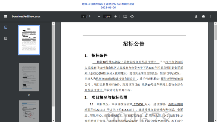The width and height of the screenshot is (217, 122).
Task: Toggle the sidebar with the hamburger menu icon
Action: tap(6, 17)
